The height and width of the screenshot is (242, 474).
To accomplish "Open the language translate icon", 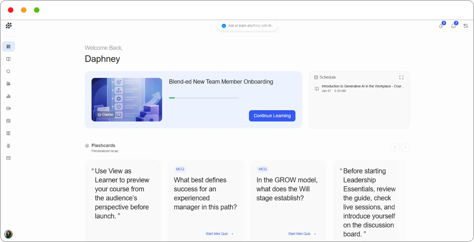I will pyautogui.click(x=466, y=26).
